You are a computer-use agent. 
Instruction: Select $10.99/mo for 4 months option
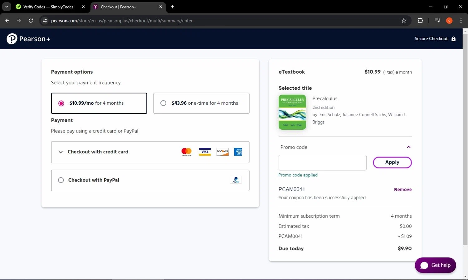click(99, 103)
